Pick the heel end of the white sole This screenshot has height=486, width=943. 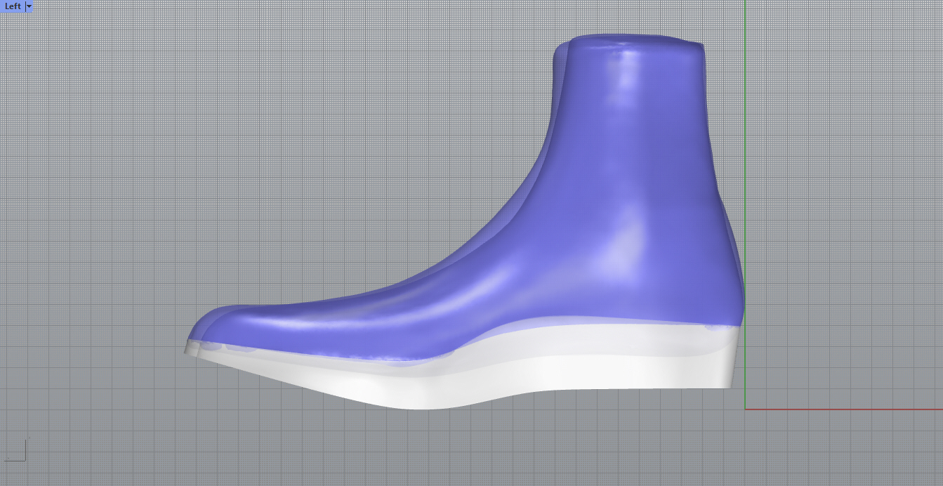732,365
